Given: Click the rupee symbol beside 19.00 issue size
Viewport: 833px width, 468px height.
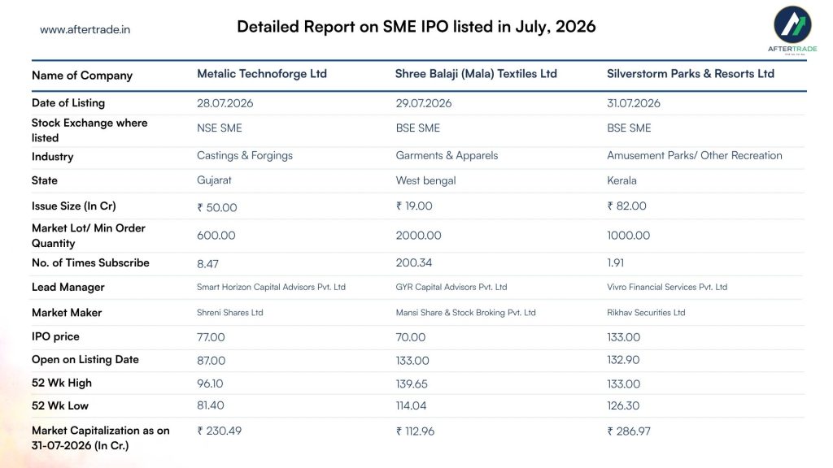Looking at the screenshot, I should [399, 206].
